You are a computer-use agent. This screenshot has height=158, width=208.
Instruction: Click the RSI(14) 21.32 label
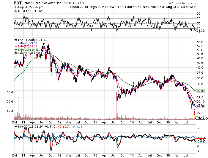pos(30,11)
